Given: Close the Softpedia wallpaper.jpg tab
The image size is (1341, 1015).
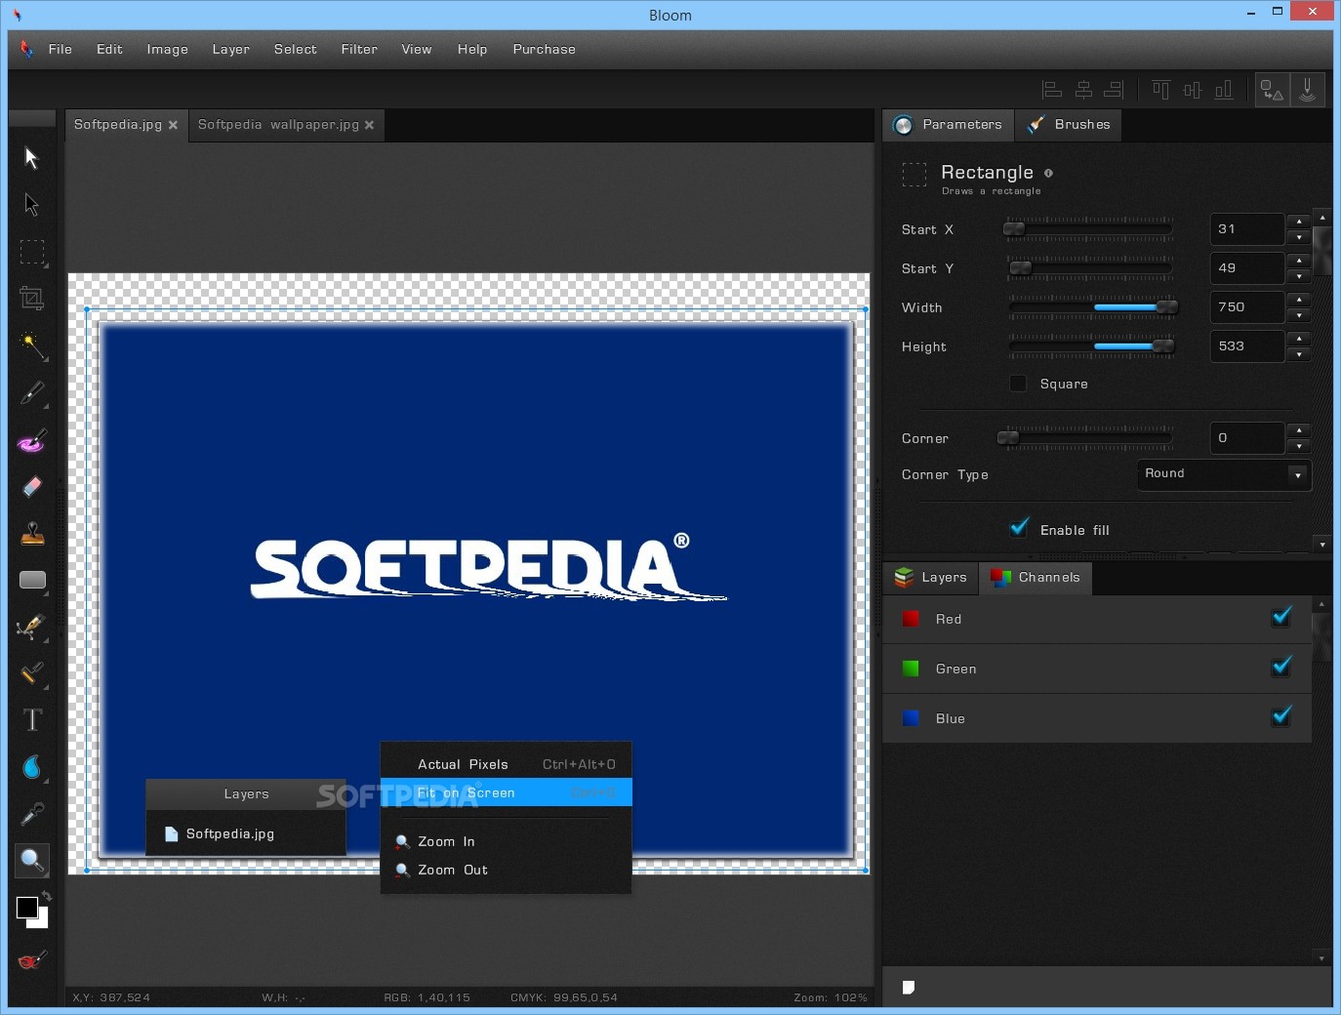Looking at the screenshot, I should click(x=369, y=125).
